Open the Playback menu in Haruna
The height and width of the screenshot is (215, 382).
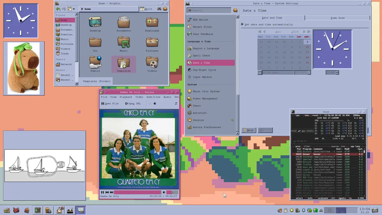click(x=126, y=97)
